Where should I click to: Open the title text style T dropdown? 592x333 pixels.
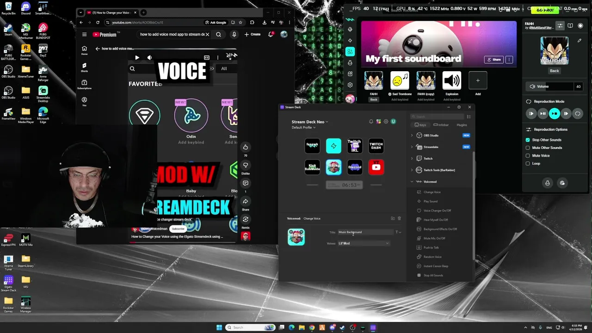[398, 232]
